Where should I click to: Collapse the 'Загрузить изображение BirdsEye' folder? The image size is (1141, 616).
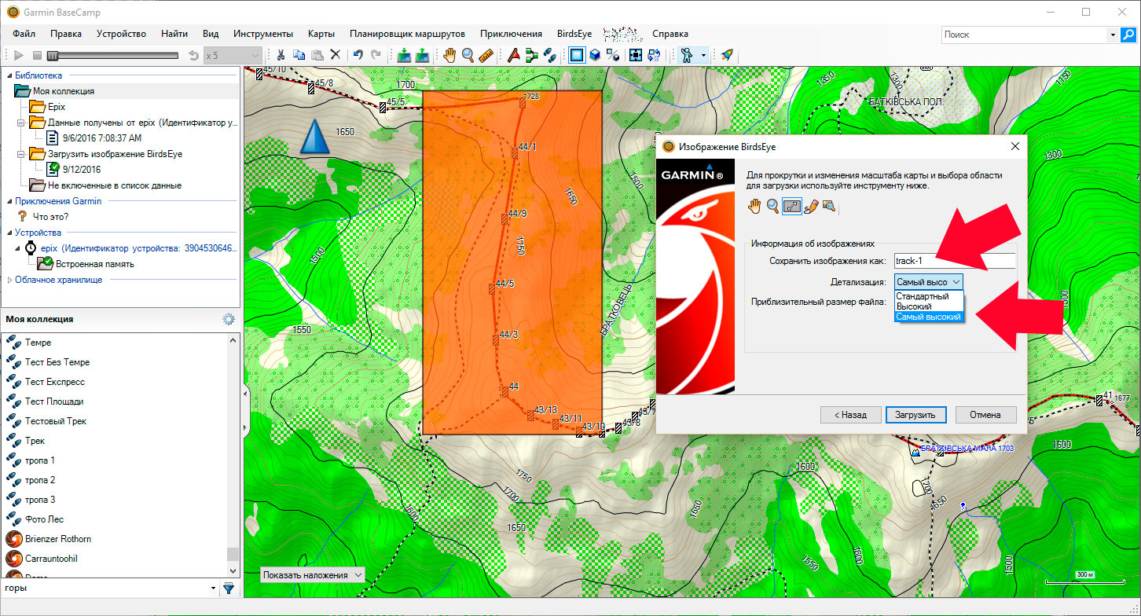[x=21, y=154]
